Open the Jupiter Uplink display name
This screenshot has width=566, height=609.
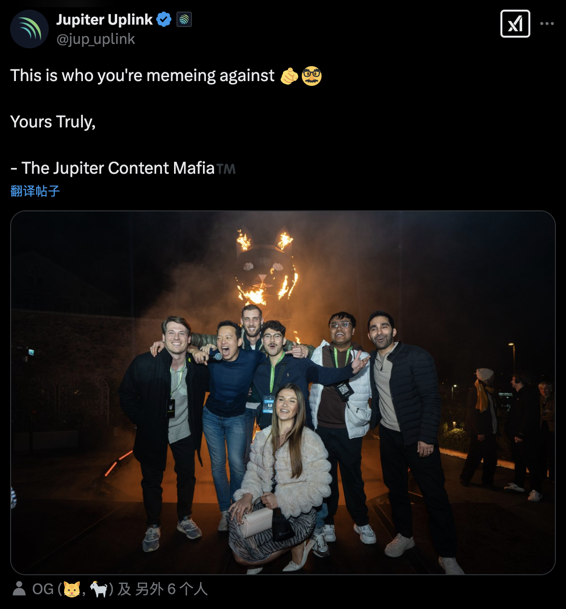104,20
